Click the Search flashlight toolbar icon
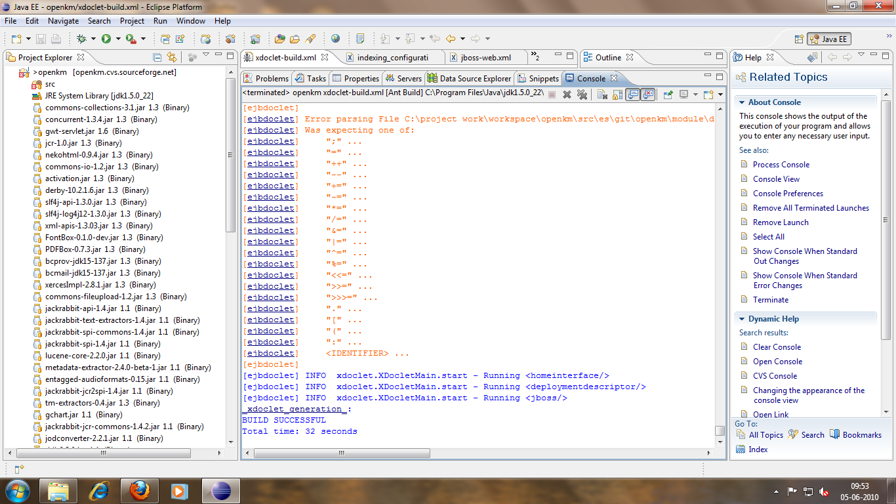Screen dimensions: 896x504 310,39
